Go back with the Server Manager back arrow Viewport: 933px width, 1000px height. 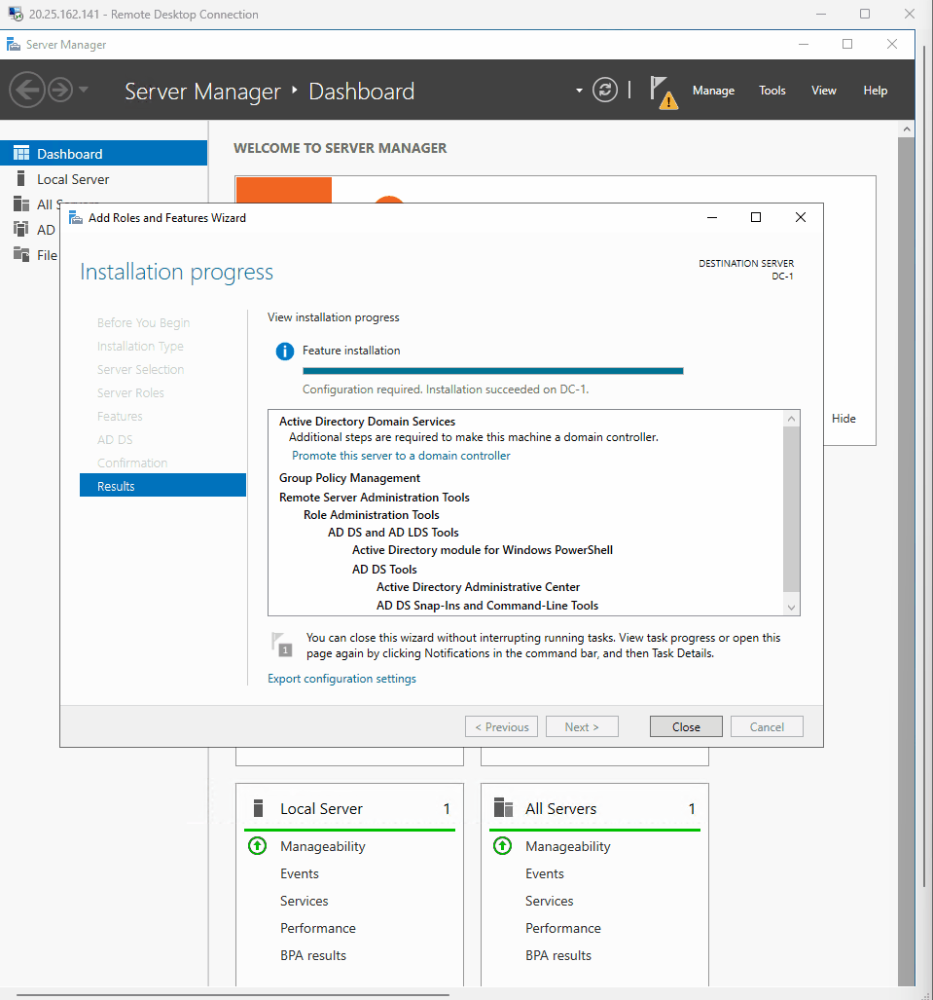point(27,90)
